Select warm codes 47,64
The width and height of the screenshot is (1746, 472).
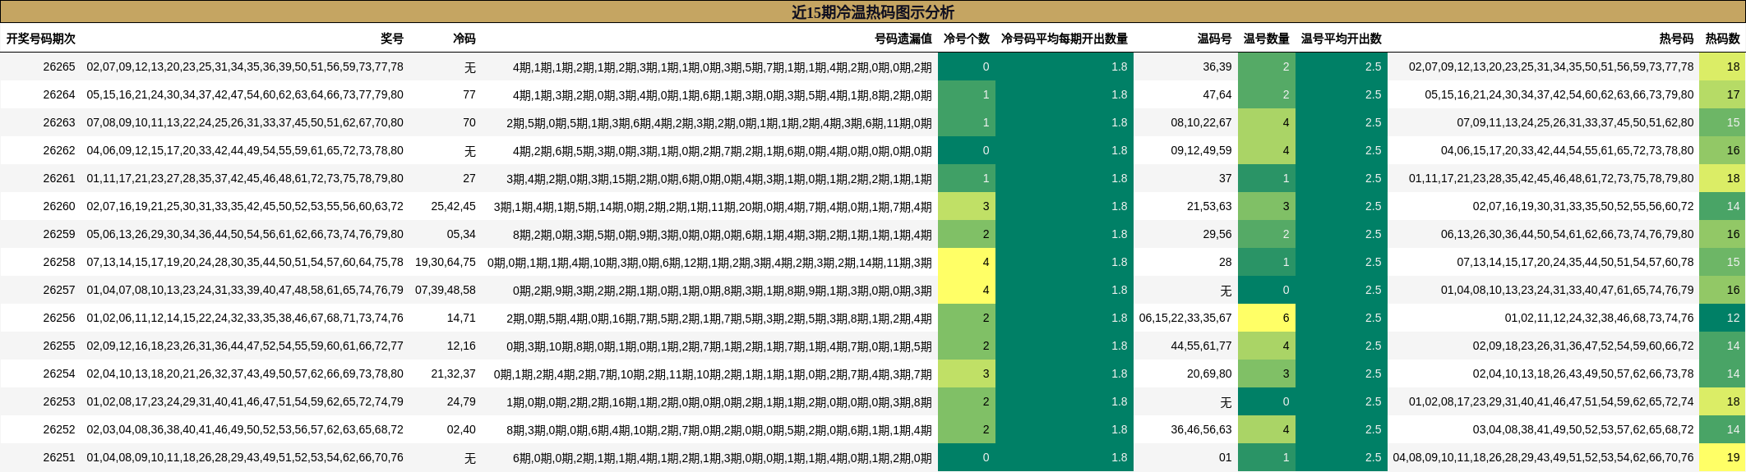click(x=1217, y=94)
